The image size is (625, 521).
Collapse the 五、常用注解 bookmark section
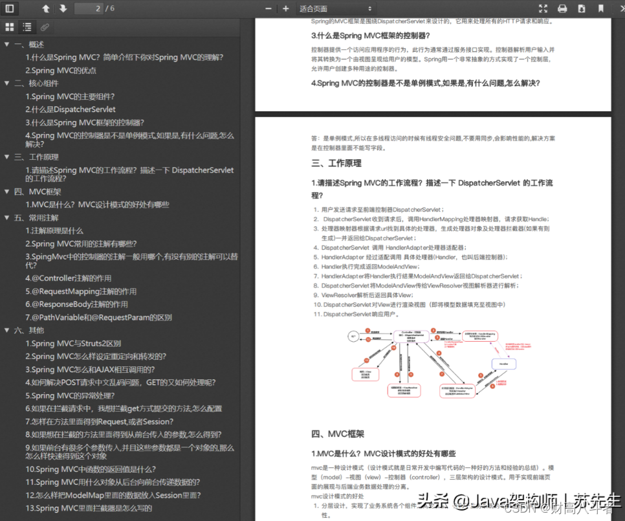[x=5, y=217]
